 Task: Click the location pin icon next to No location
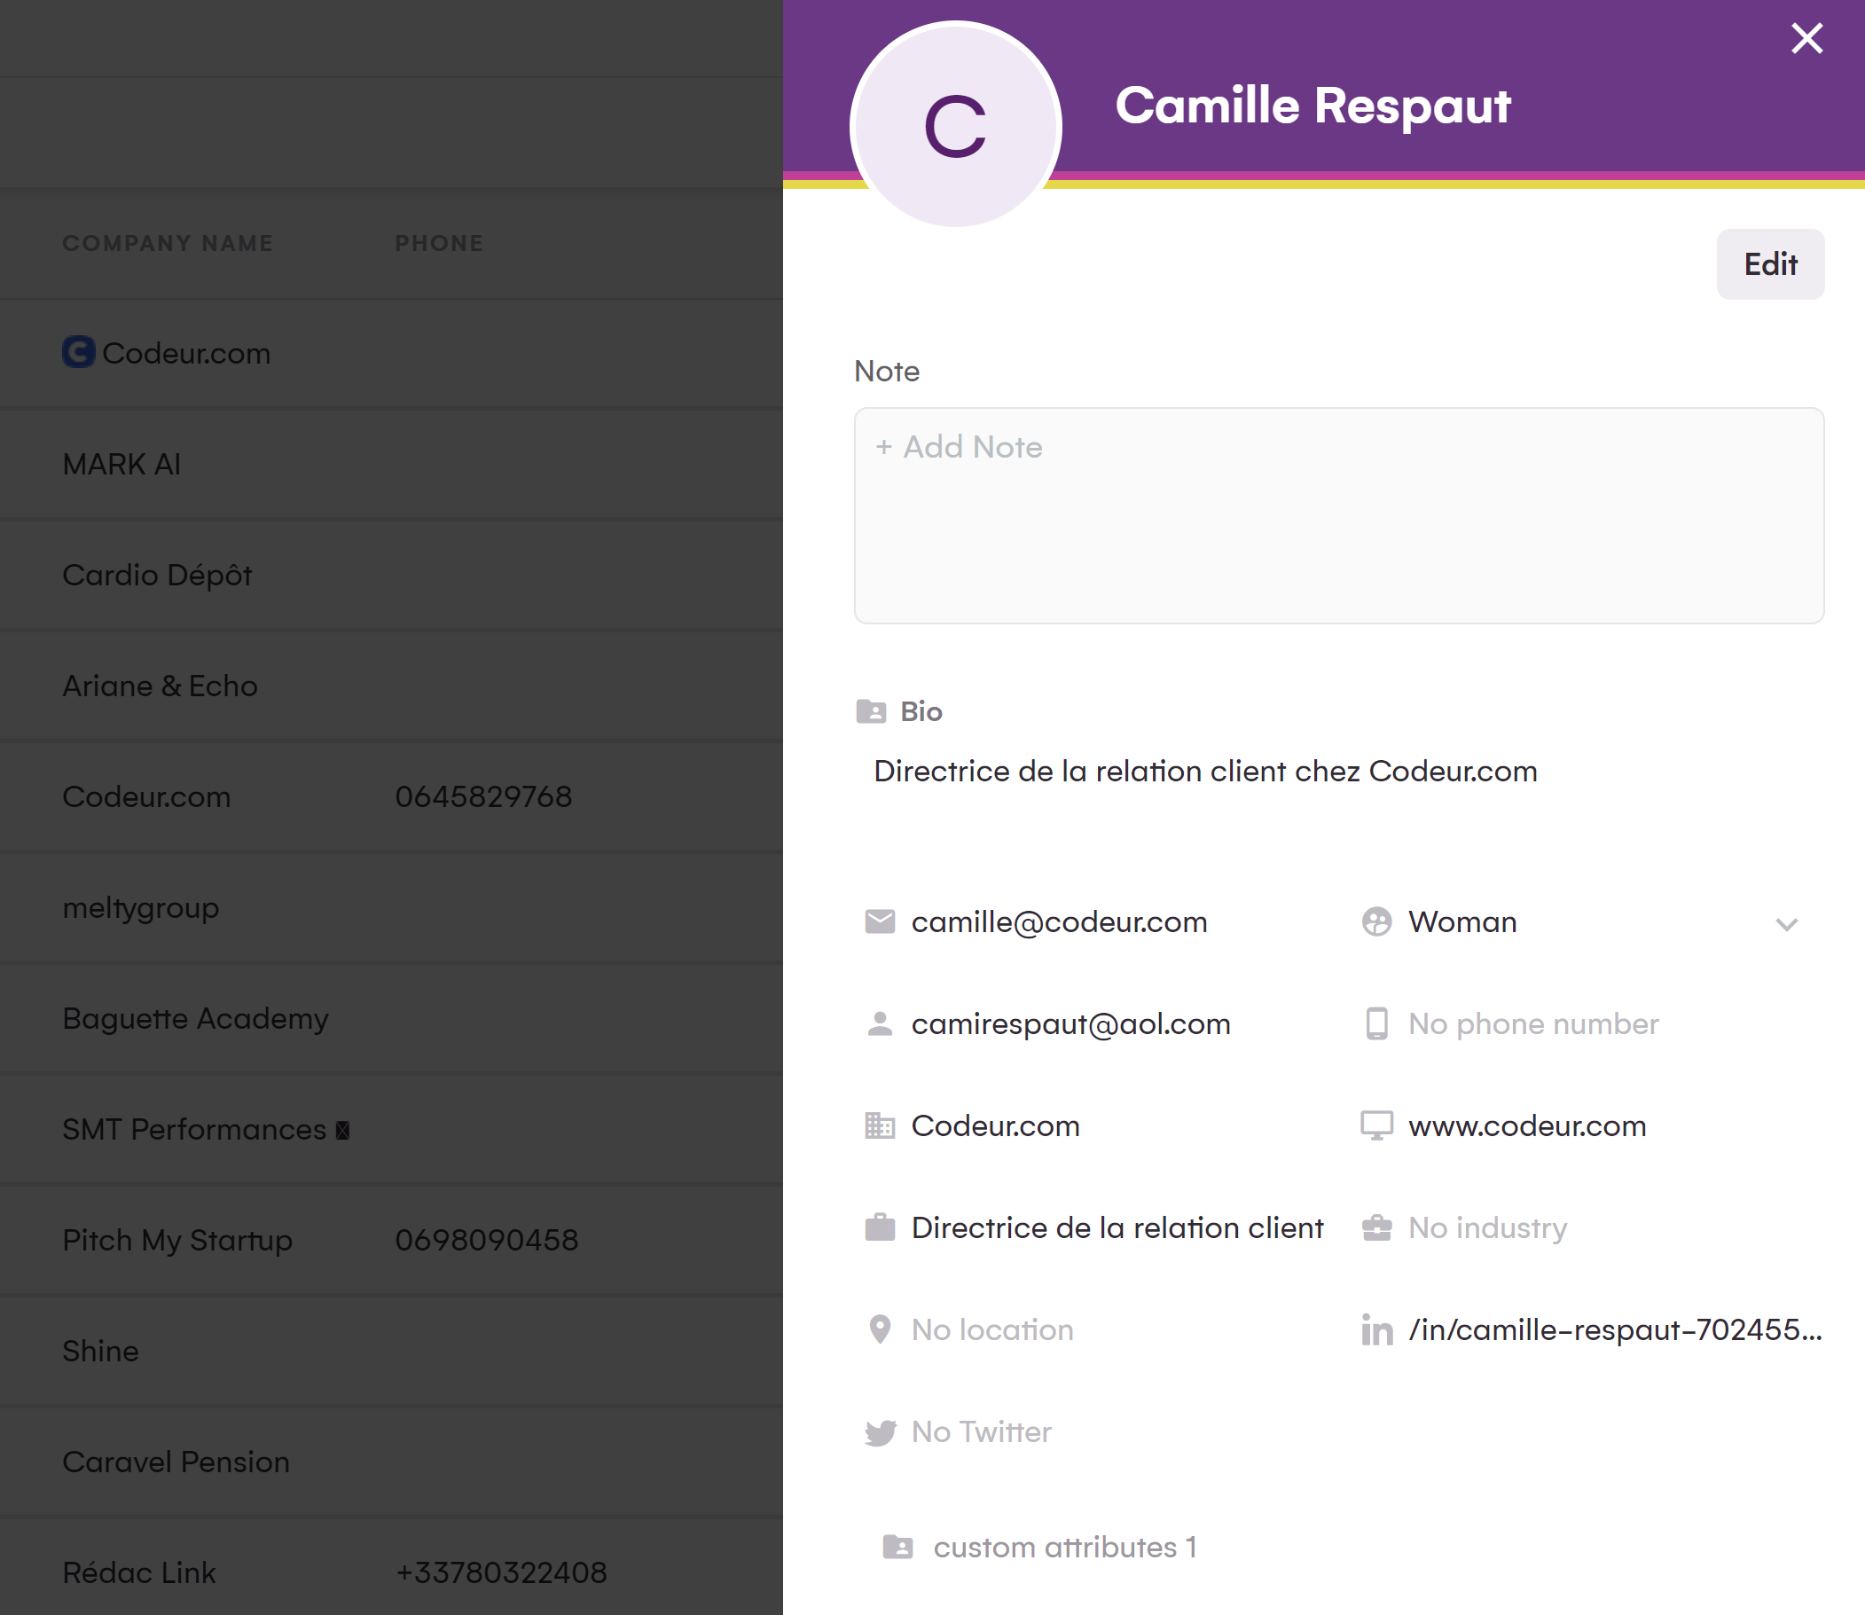(x=879, y=1329)
